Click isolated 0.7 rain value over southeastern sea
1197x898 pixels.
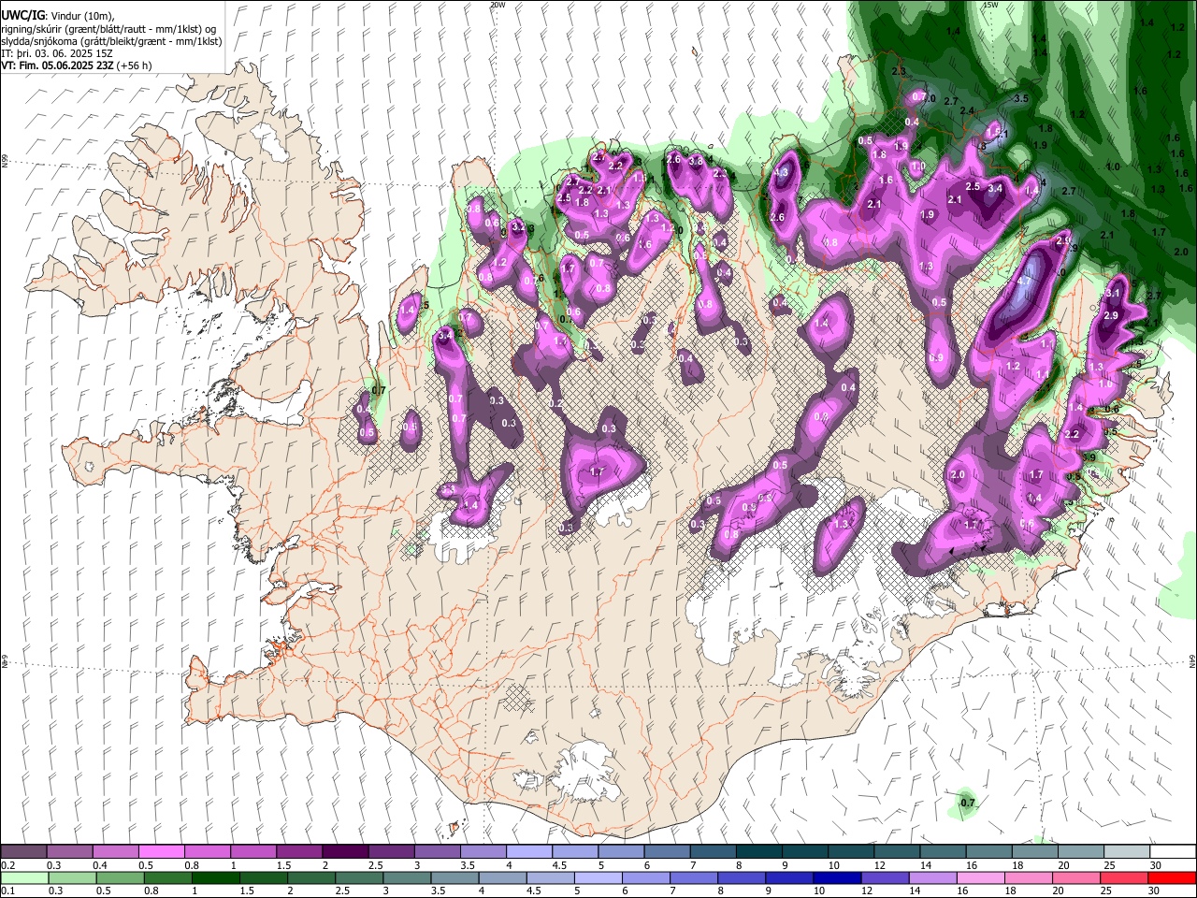[x=968, y=803]
